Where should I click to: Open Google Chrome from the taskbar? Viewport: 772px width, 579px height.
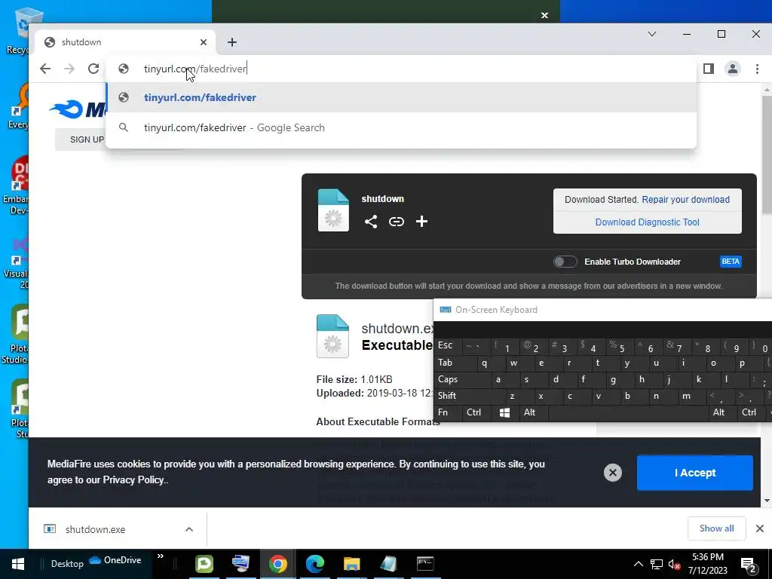point(277,564)
